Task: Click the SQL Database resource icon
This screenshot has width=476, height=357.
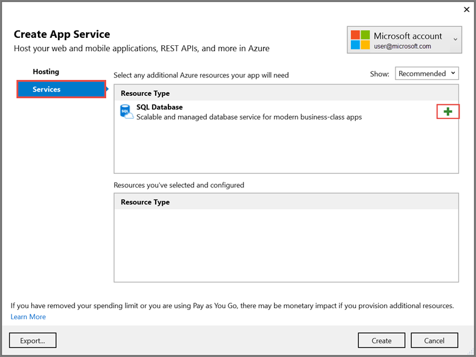Action: (126, 112)
